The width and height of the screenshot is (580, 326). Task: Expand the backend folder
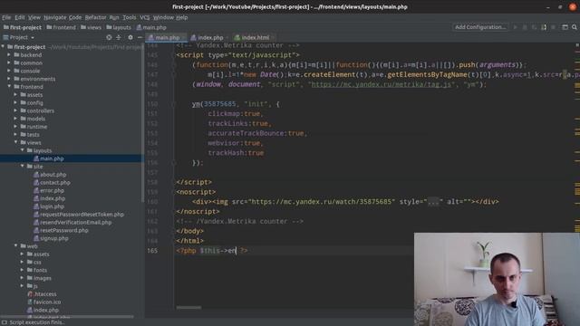click(x=9, y=54)
